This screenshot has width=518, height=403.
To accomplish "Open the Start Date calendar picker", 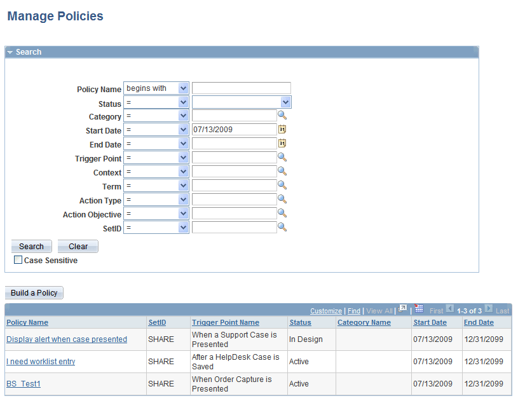I will pyautogui.click(x=282, y=130).
